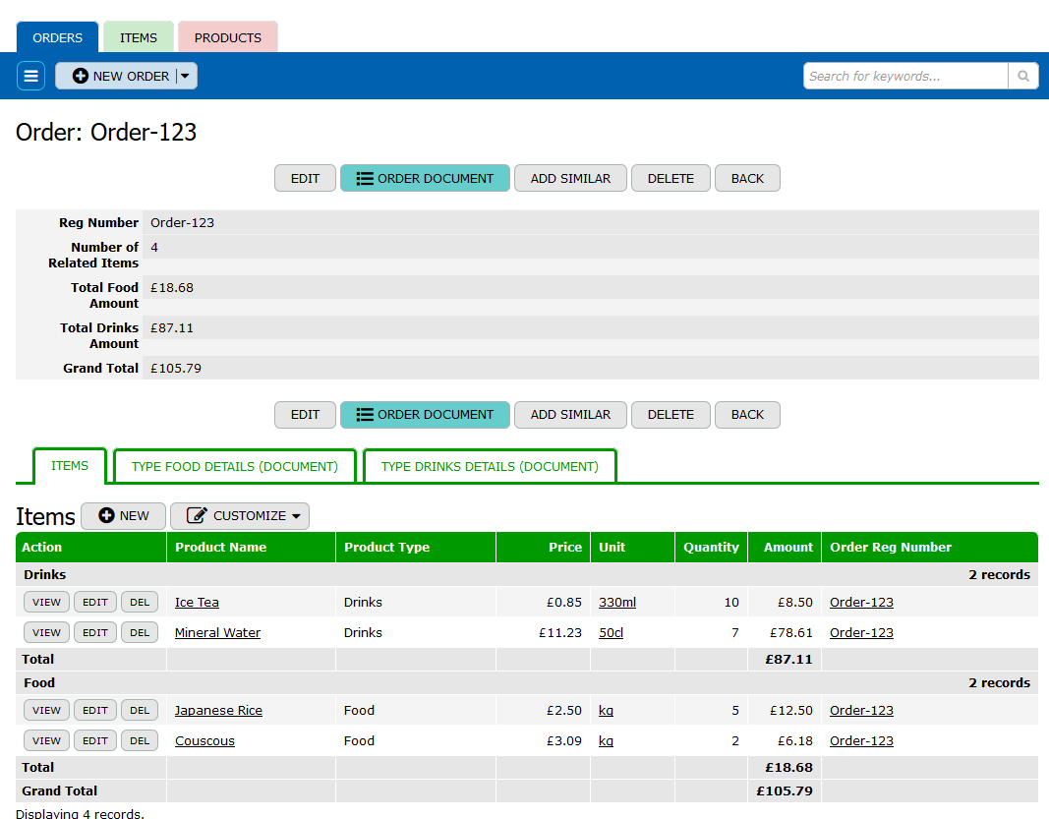
Task: Click the search magnifier icon
Action: point(1022,76)
